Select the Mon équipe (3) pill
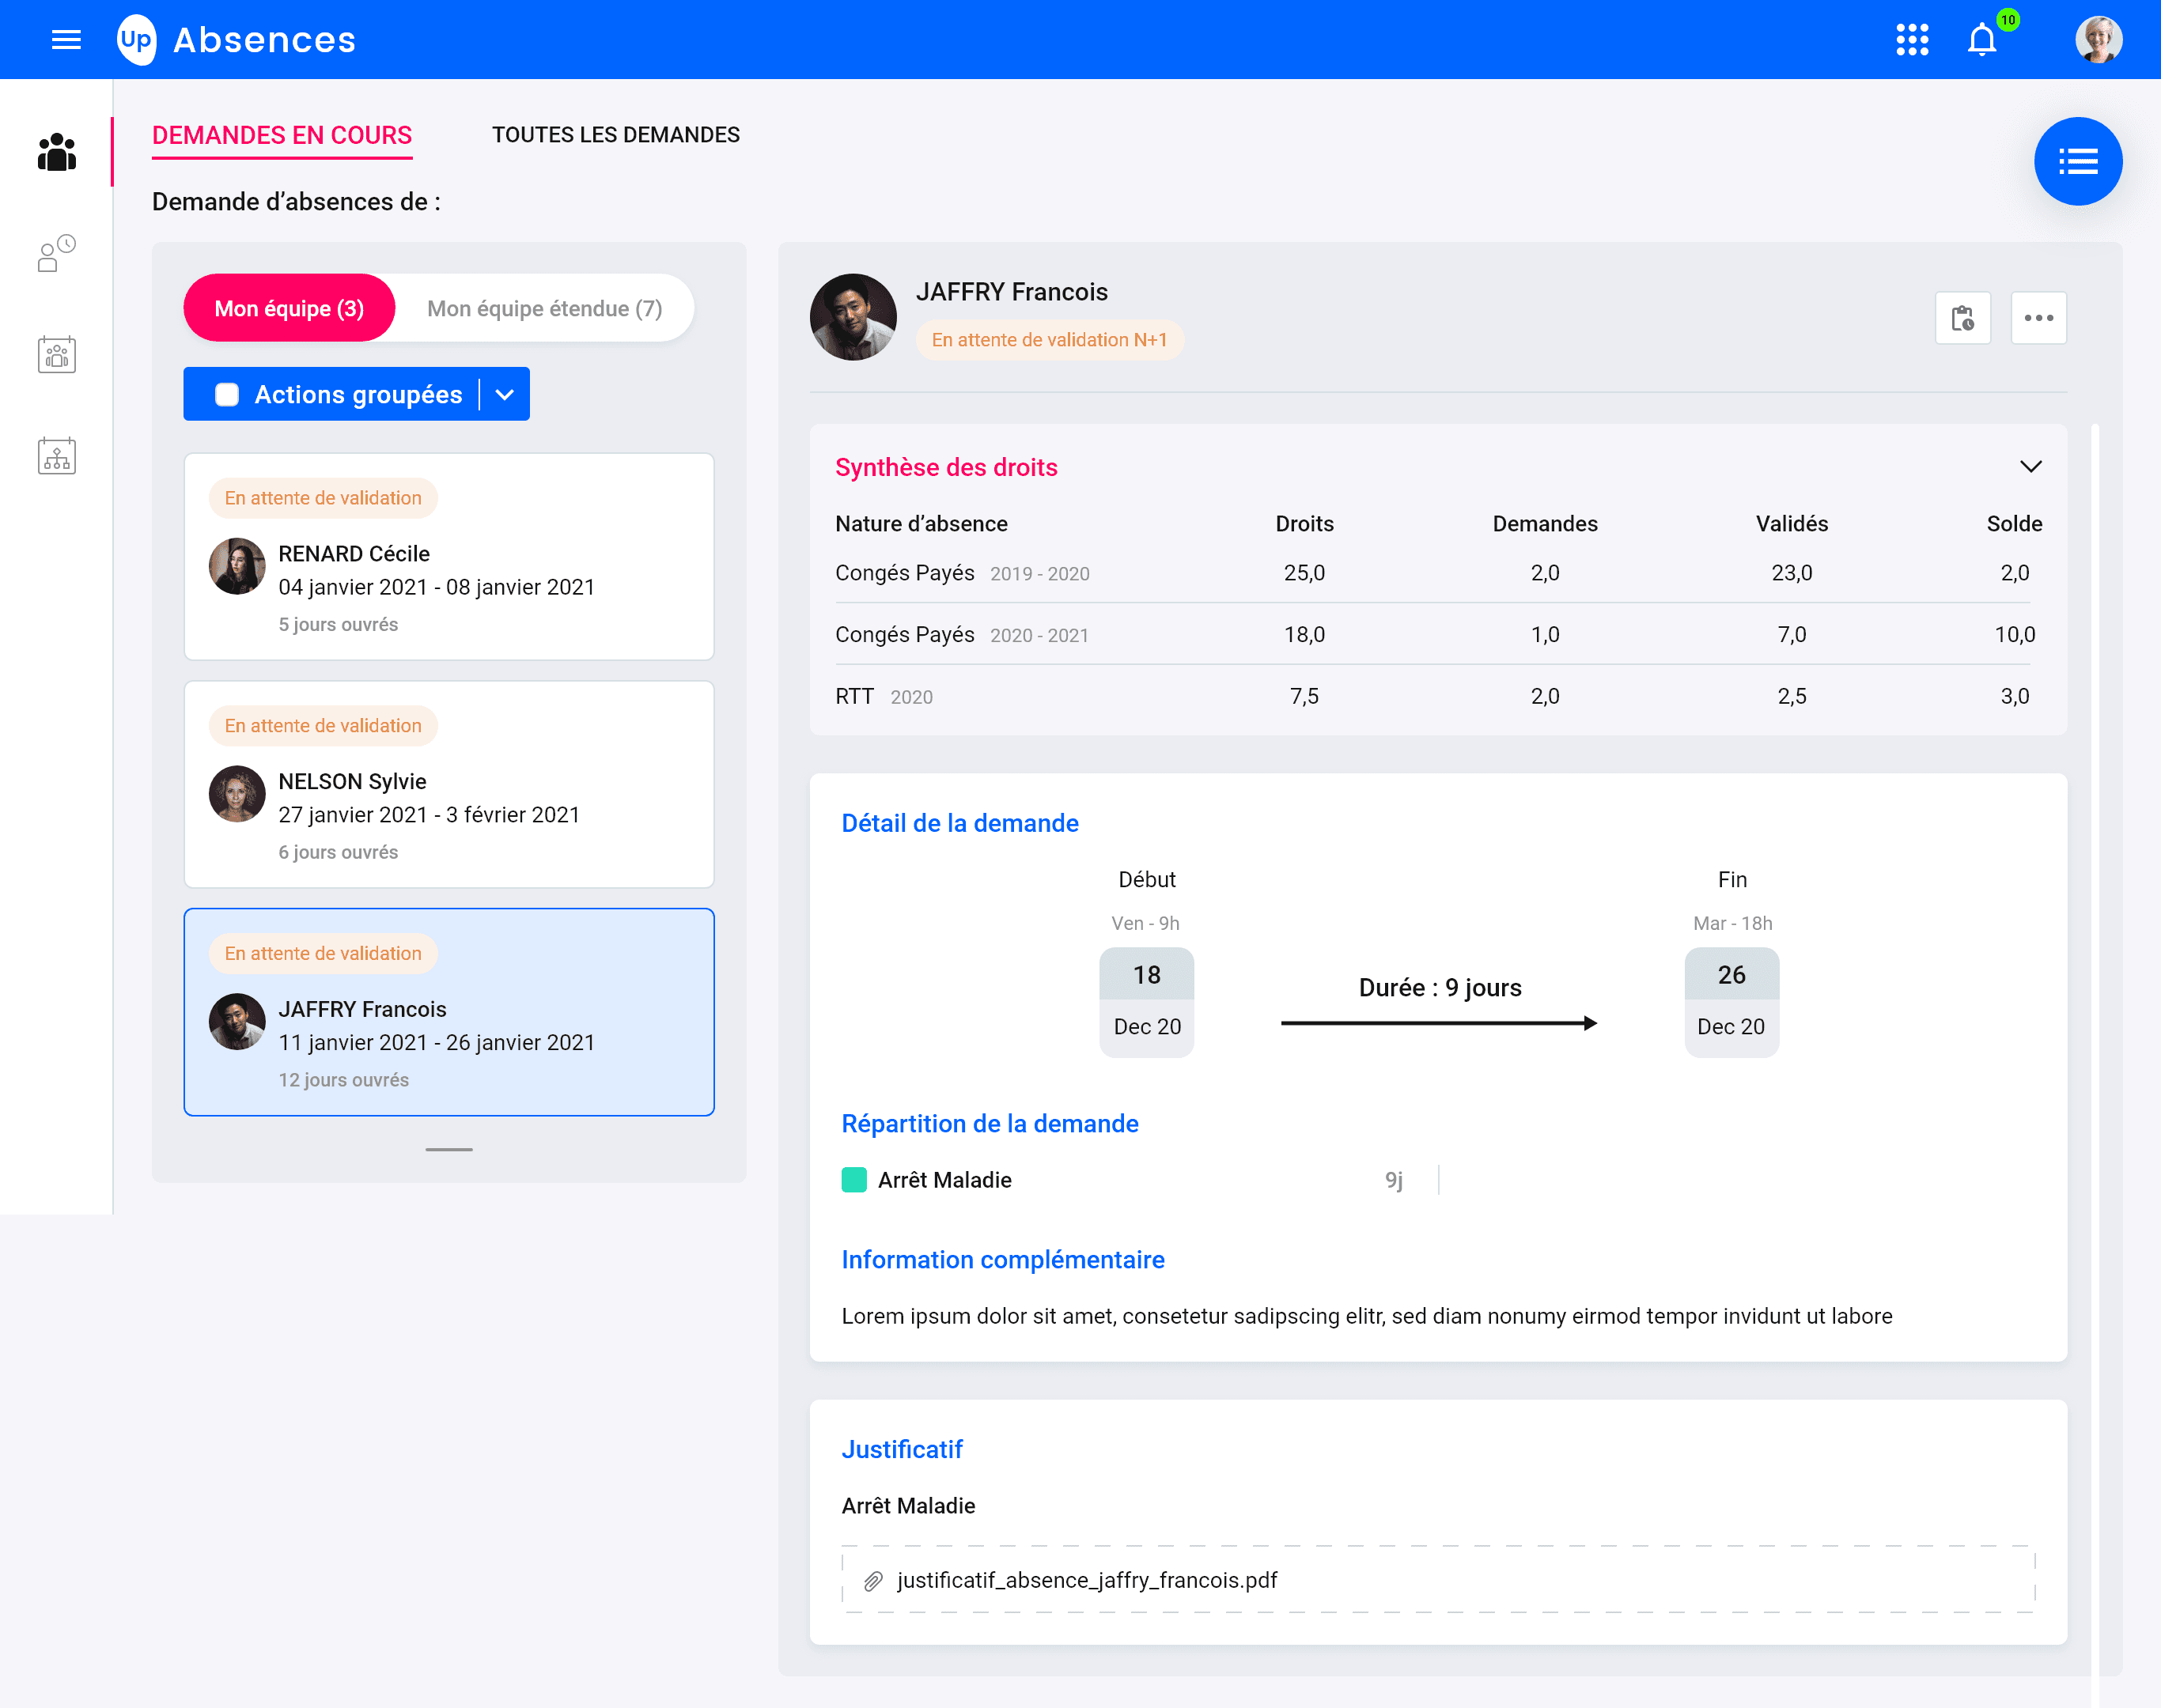 (x=290, y=308)
